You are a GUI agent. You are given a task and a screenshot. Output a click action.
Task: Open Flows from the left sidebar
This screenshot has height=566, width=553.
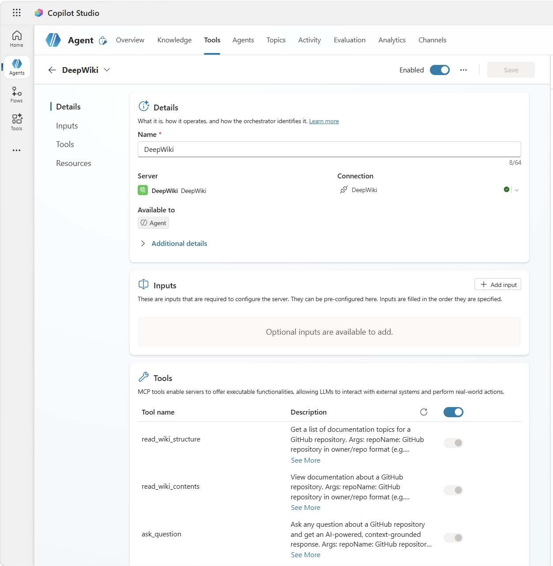pyautogui.click(x=17, y=94)
